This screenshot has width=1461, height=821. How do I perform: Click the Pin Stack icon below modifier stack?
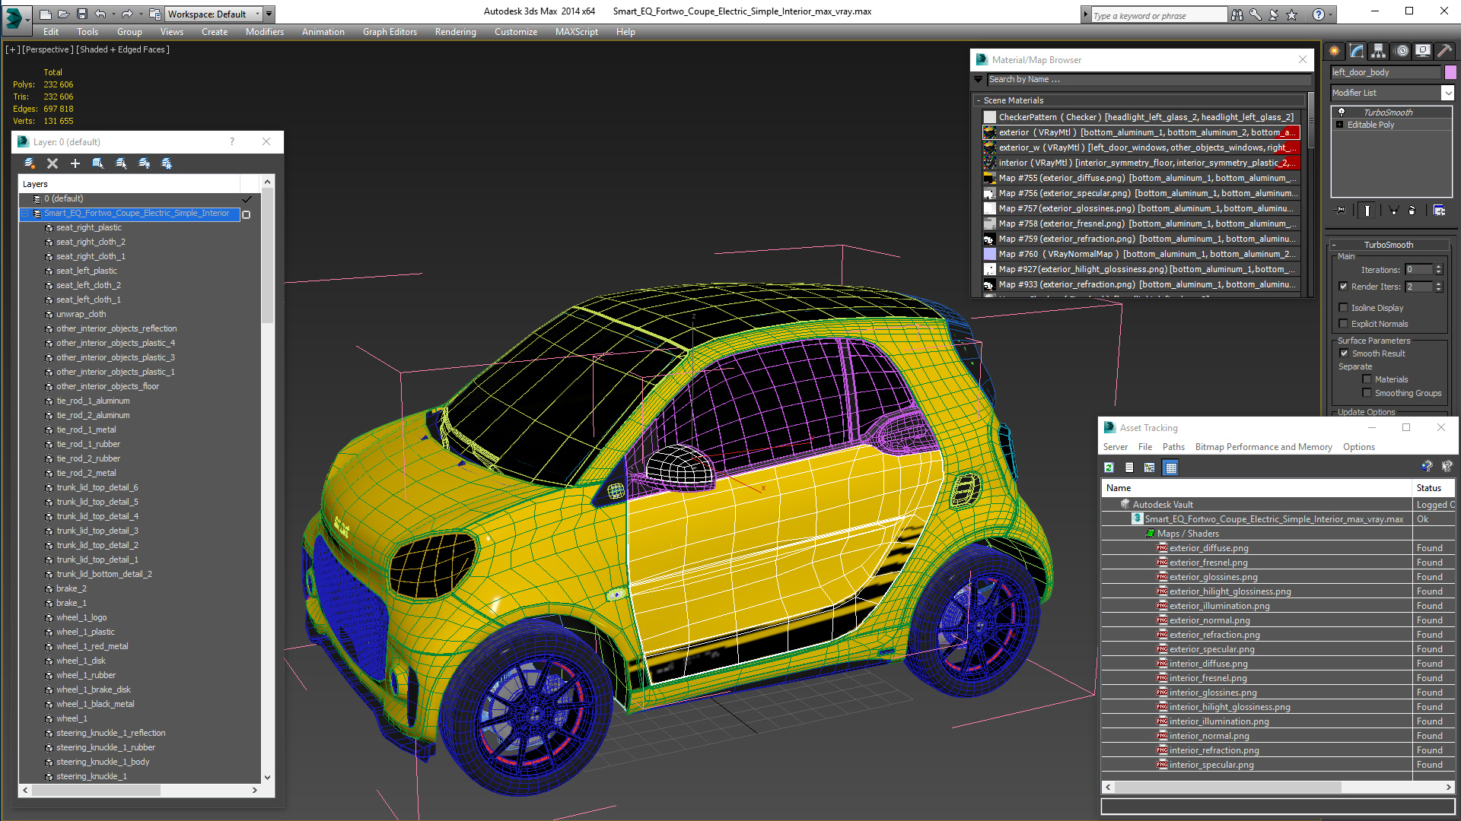pos(1341,211)
